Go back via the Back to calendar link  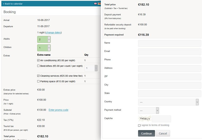pyautogui.click(x=13, y=4)
